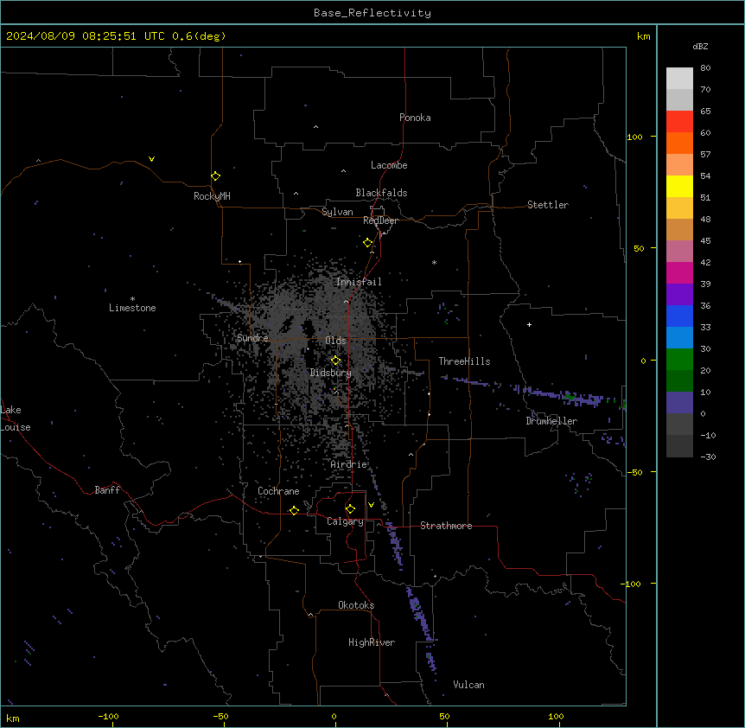Viewport: 745px width, 728px height.
Task: Pick the bright yellow 51-54 dBZ swatch
Action: tap(679, 186)
